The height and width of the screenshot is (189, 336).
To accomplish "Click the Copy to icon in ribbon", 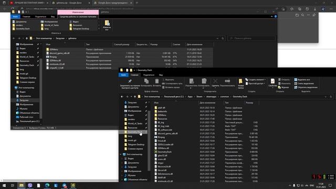I will click(x=204, y=81).
